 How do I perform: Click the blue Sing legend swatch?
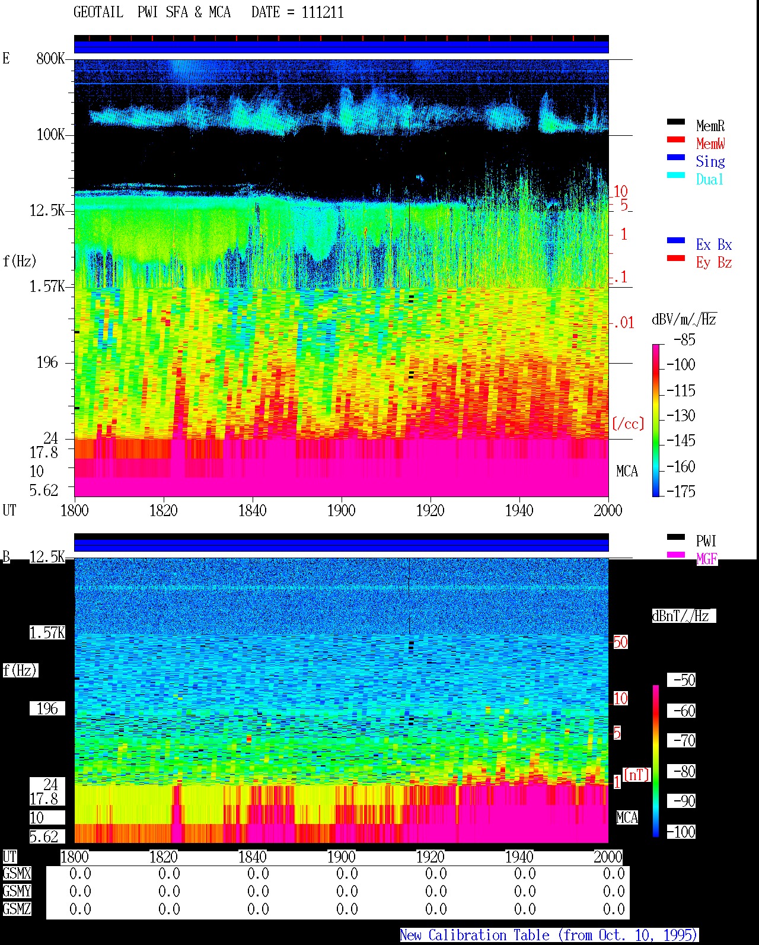676,158
